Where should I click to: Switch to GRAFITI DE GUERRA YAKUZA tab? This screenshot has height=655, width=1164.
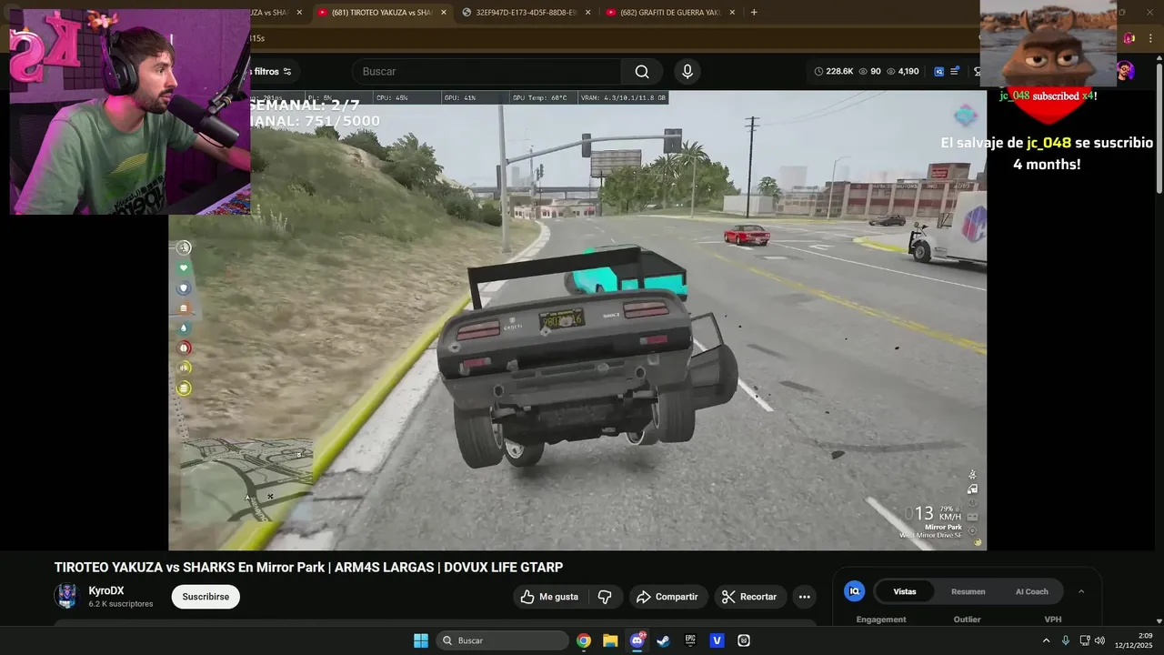(x=664, y=12)
